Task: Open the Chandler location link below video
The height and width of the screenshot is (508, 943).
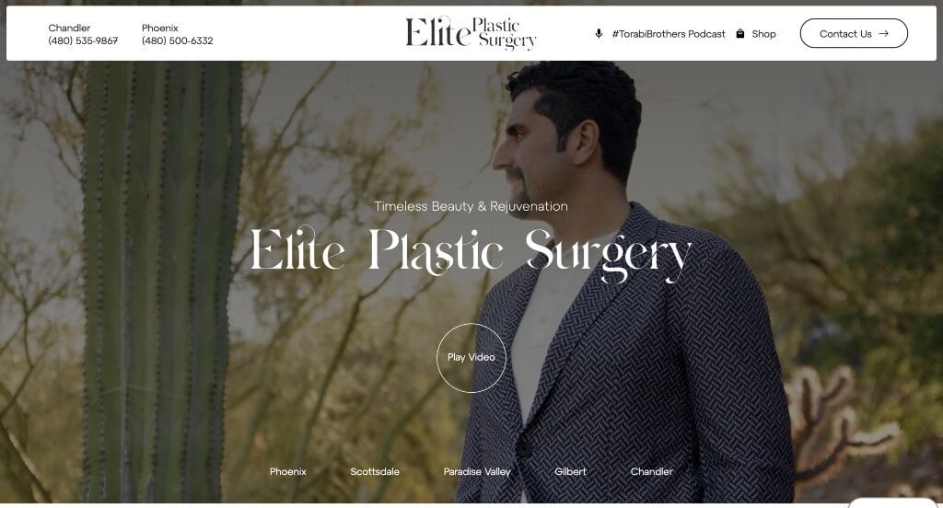Action: tap(651, 471)
